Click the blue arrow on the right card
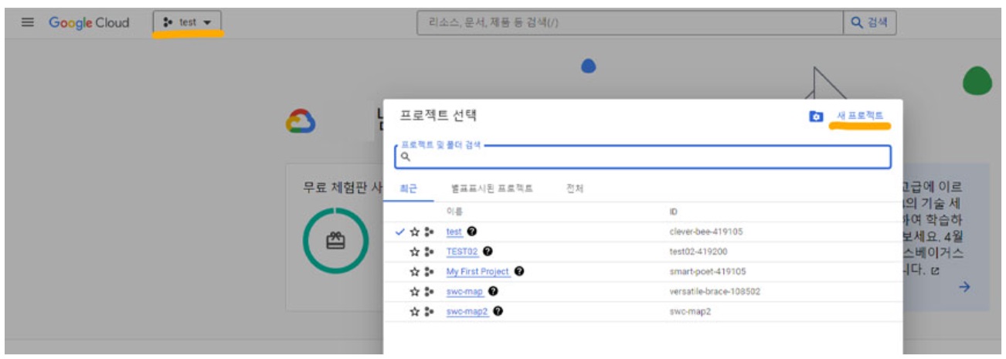The width and height of the screenshot is (1006, 359). (964, 287)
